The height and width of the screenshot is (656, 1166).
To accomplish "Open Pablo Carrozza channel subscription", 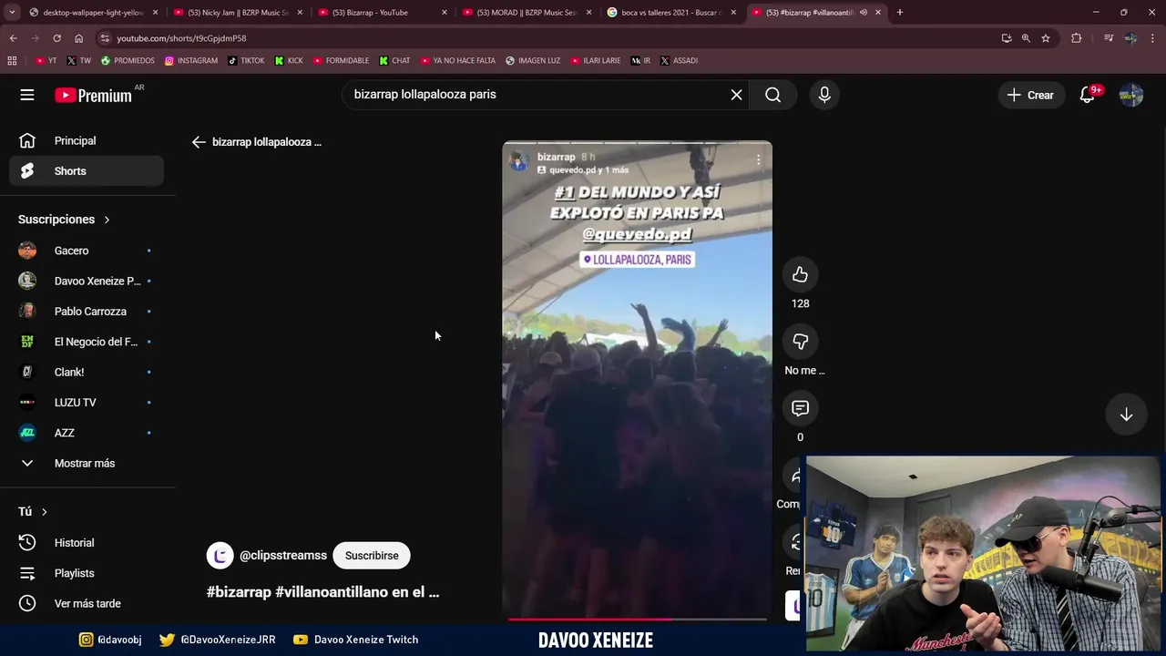I will (x=87, y=312).
